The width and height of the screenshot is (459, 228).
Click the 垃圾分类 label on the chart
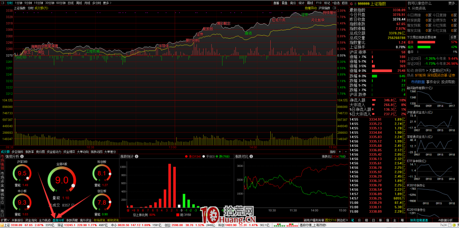coord(278,20)
